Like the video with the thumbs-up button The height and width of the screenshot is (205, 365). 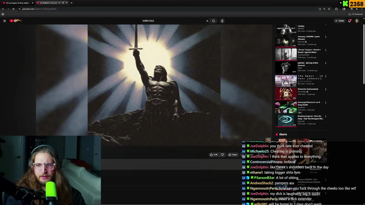click(x=214, y=155)
